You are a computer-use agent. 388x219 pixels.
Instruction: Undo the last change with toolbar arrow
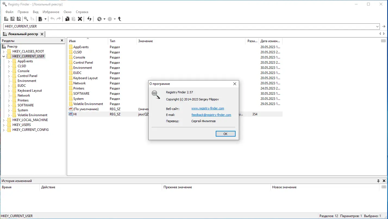pos(52,19)
